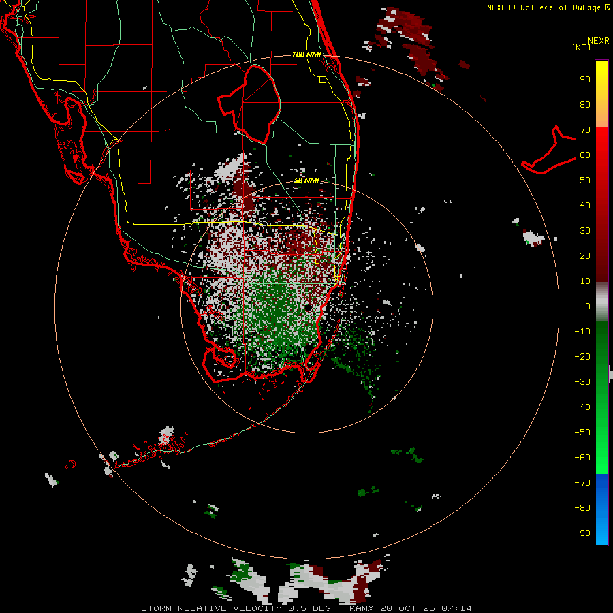
Task: Click the 50 value on the velocity scale
Action: (585, 180)
